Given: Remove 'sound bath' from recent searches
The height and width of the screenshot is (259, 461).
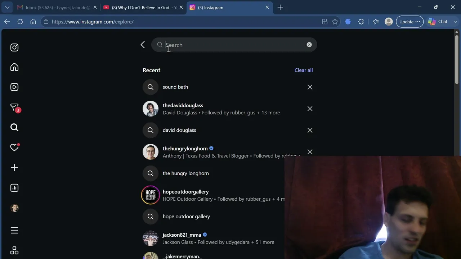Looking at the screenshot, I should 310,87.
